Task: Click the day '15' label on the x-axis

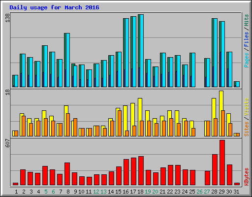Action: pos(118,192)
